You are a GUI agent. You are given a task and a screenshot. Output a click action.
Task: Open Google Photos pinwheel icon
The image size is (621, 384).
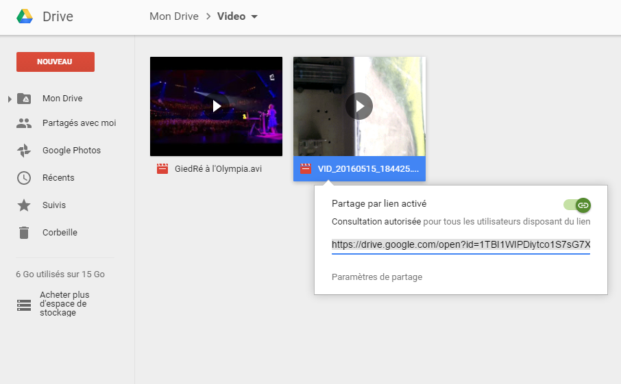(24, 151)
